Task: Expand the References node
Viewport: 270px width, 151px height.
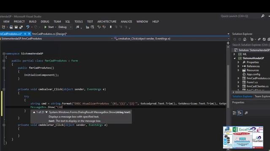Action: (x=238, y=66)
